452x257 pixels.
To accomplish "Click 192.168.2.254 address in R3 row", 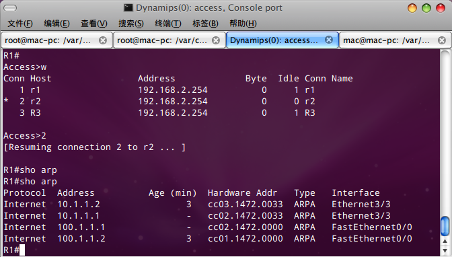I will click(173, 113).
